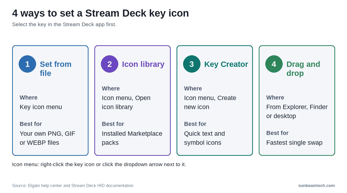Screen dimensions: 347x193
Task: Click "Best for" label in Drag and drop card
Action: 277,133
